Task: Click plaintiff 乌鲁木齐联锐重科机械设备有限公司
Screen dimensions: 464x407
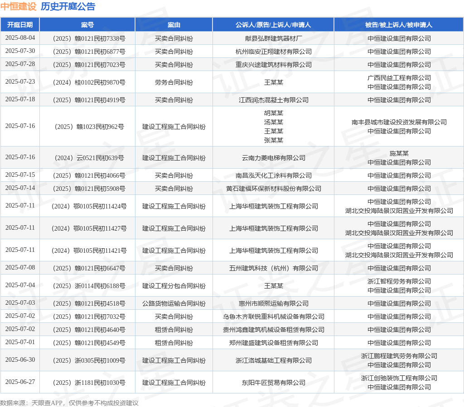Action: (x=273, y=317)
